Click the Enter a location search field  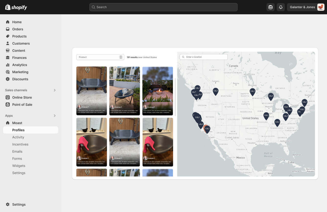click(x=203, y=57)
